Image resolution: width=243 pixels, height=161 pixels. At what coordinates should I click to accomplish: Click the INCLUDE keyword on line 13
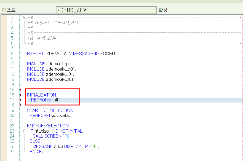[36, 80]
